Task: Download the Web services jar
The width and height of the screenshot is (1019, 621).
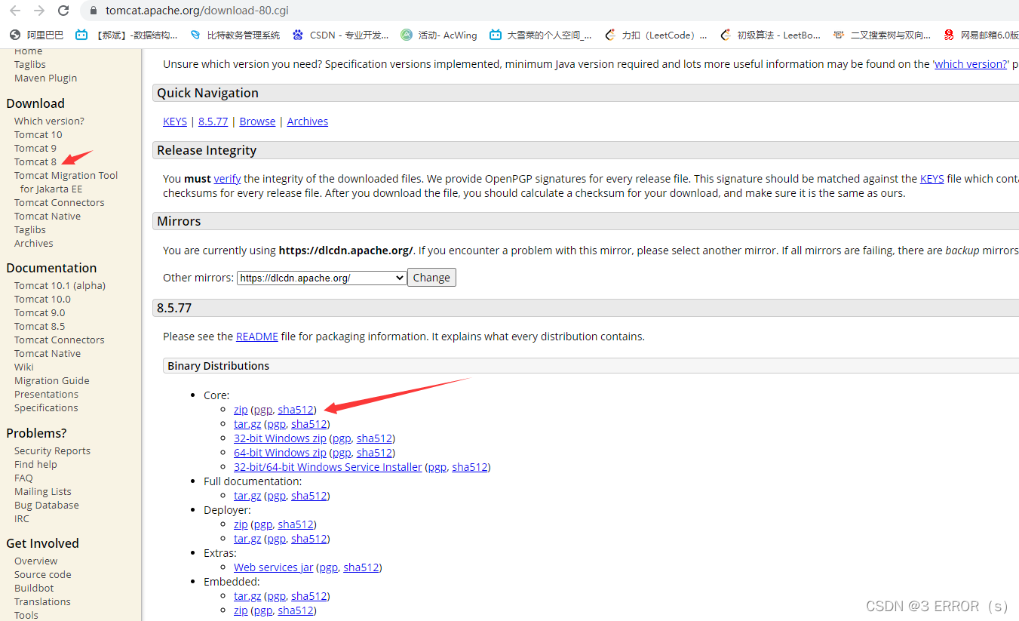Action: point(273,567)
